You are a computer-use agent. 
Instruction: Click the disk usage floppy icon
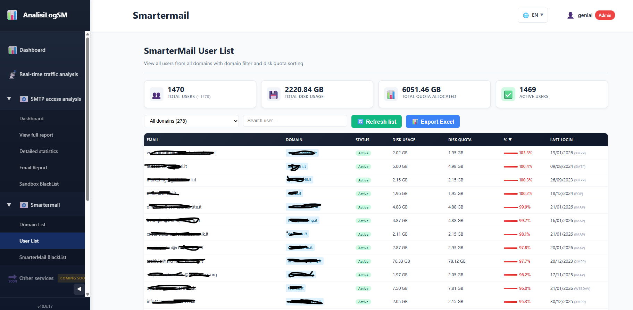click(x=274, y=95)
